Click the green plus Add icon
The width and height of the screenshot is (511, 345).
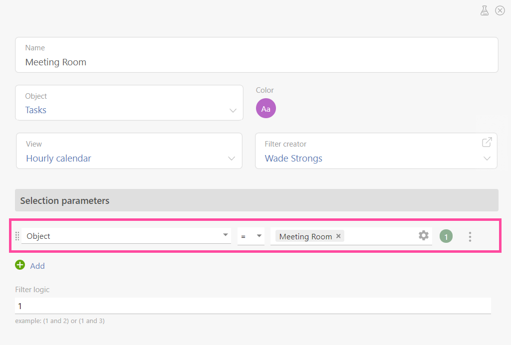pos(20,265)
